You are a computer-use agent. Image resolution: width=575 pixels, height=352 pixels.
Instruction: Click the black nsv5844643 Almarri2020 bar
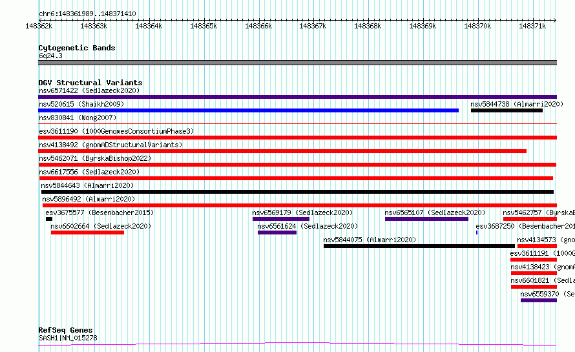297,192
